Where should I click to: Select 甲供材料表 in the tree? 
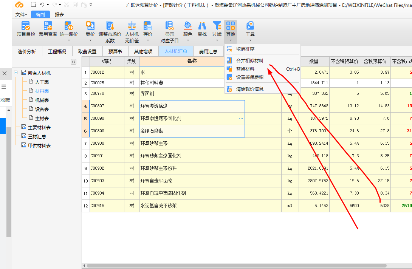pyautogui.click(x=39, y=145)
